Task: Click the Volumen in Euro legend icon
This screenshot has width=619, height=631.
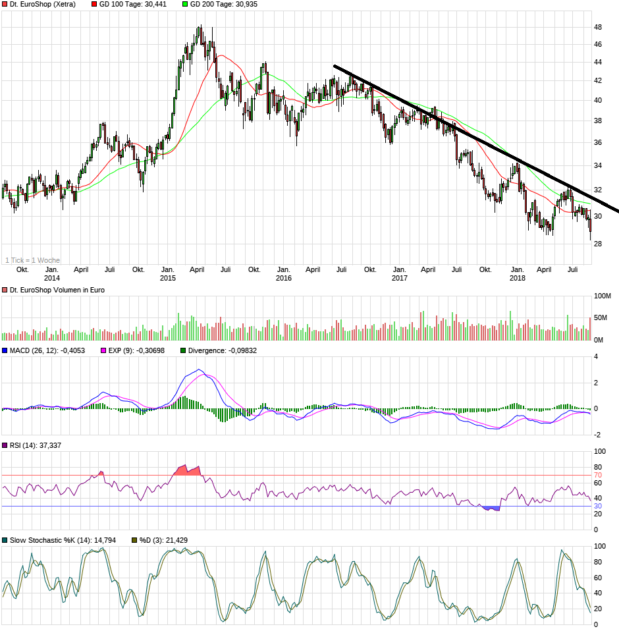Action: (x=5, y=288)
